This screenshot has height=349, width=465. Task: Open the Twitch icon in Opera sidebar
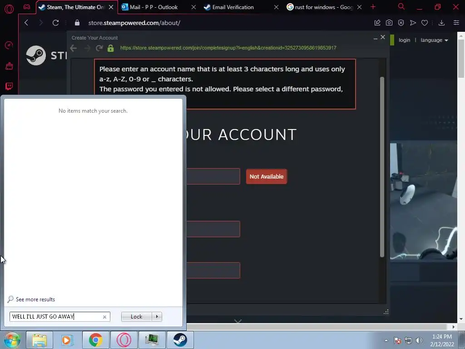point(9,86)
